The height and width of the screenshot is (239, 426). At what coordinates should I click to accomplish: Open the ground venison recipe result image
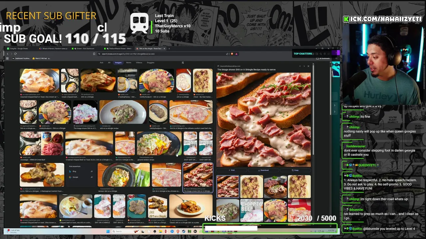[158, 144]
